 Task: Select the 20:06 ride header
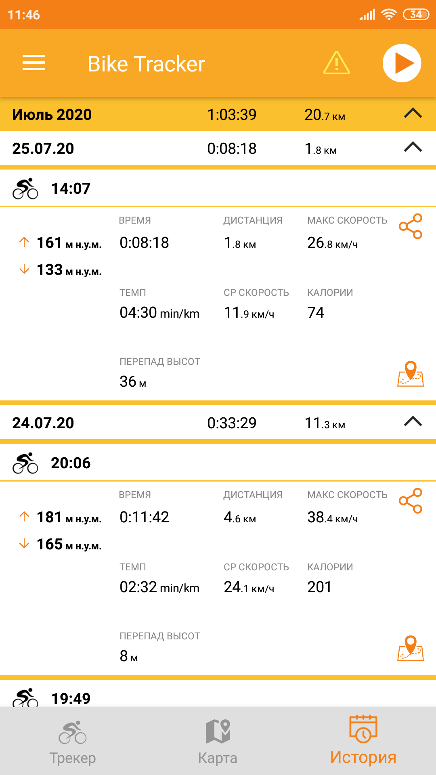coord(218,463)
